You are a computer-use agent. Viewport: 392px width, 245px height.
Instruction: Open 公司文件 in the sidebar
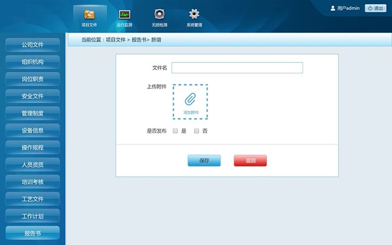33,45
